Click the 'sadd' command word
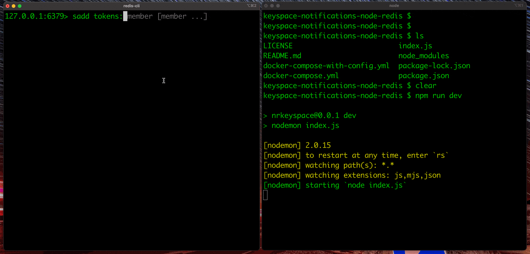Viewport: 530px width, 254px height. 81,16
